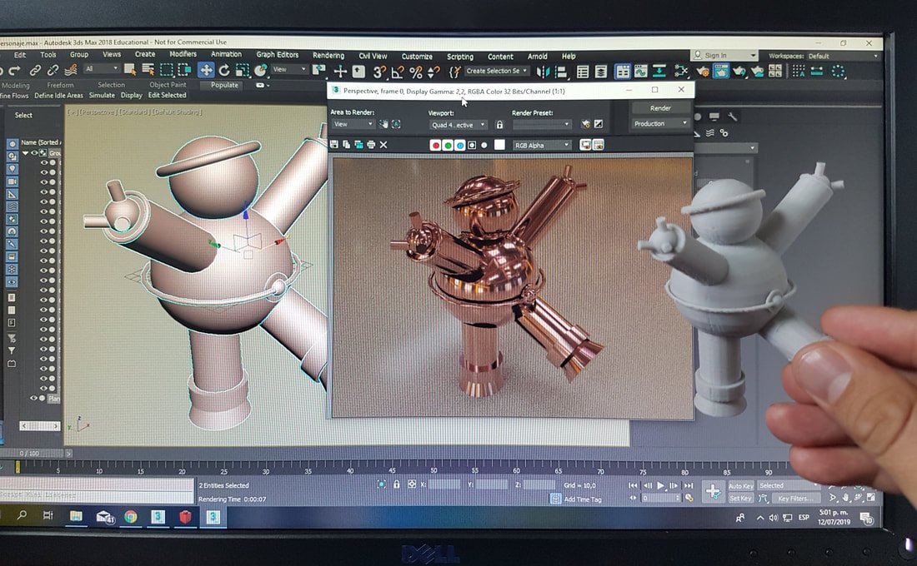
Task: Toggle Angle Snap
Action: tap(398, 72)
